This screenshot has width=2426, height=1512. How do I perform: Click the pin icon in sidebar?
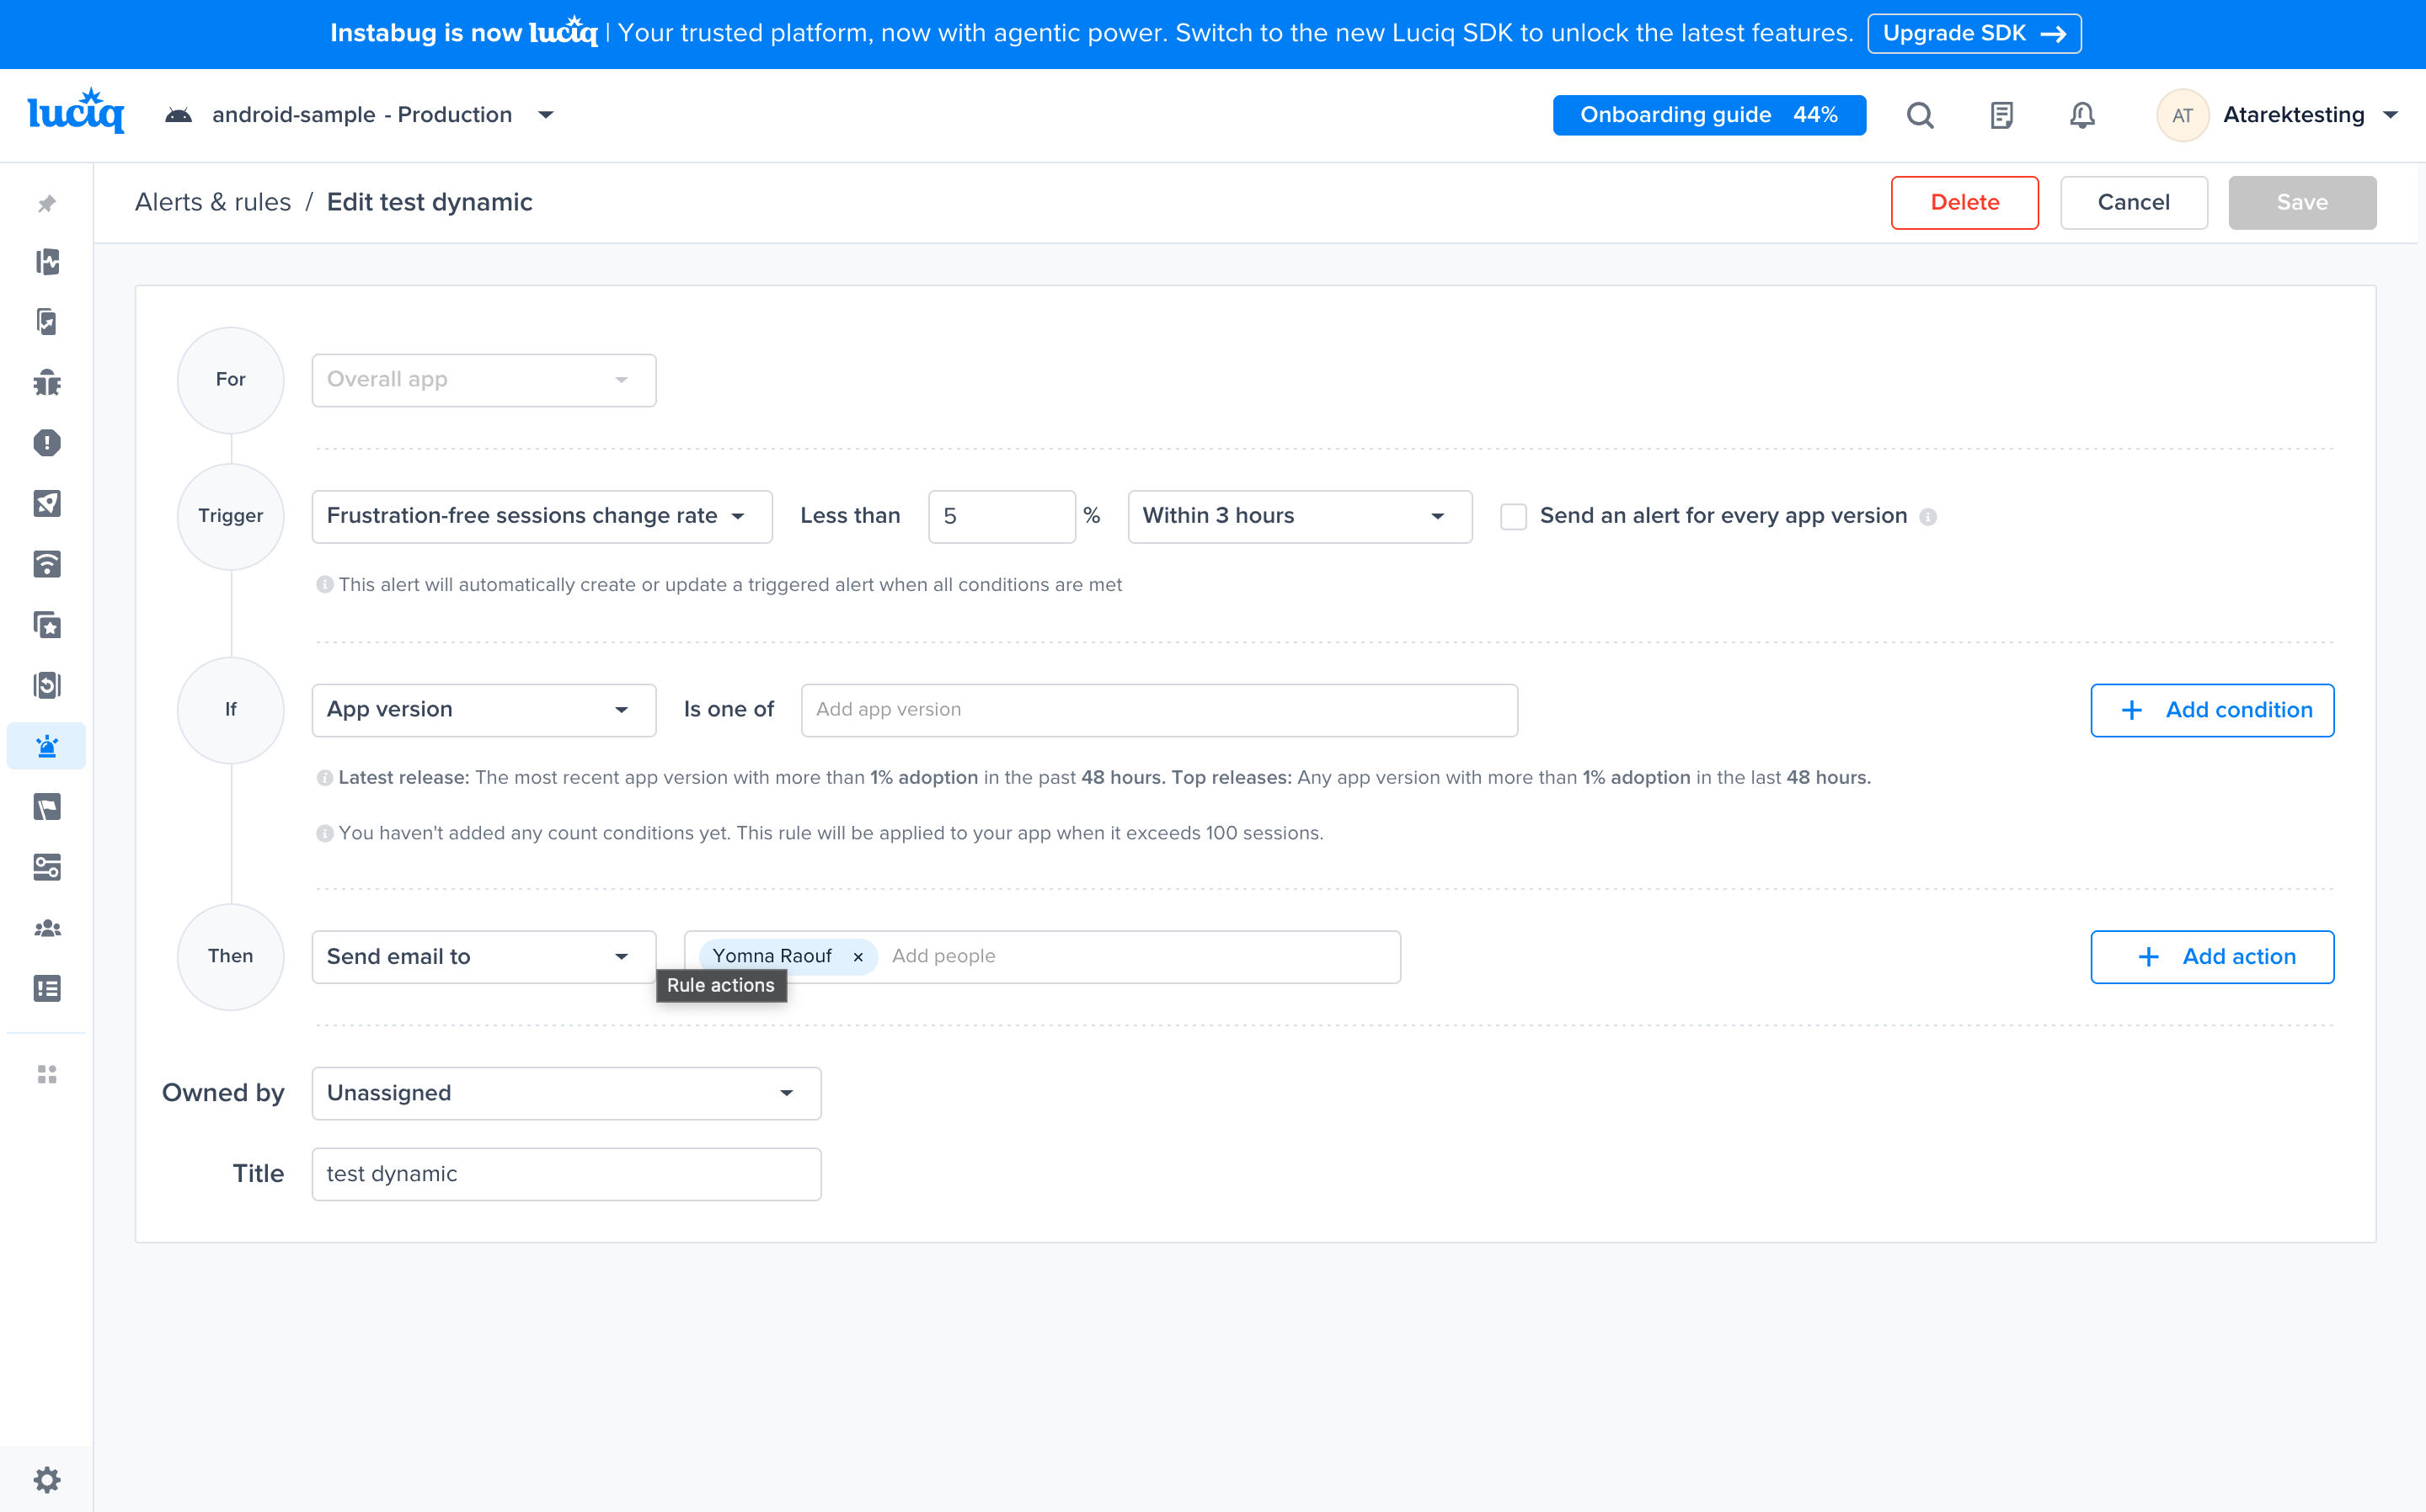(x=47, y=204)
